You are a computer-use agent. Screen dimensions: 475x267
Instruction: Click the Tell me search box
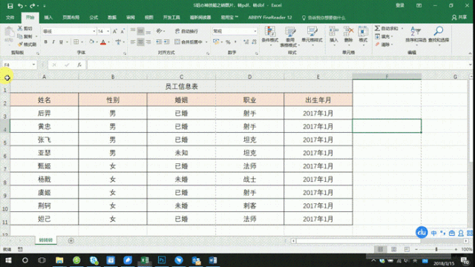point(324,18)
